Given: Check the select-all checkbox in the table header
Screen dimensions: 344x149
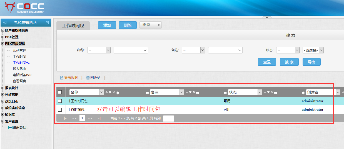Looking at the screenshot, I should point(60,92).
